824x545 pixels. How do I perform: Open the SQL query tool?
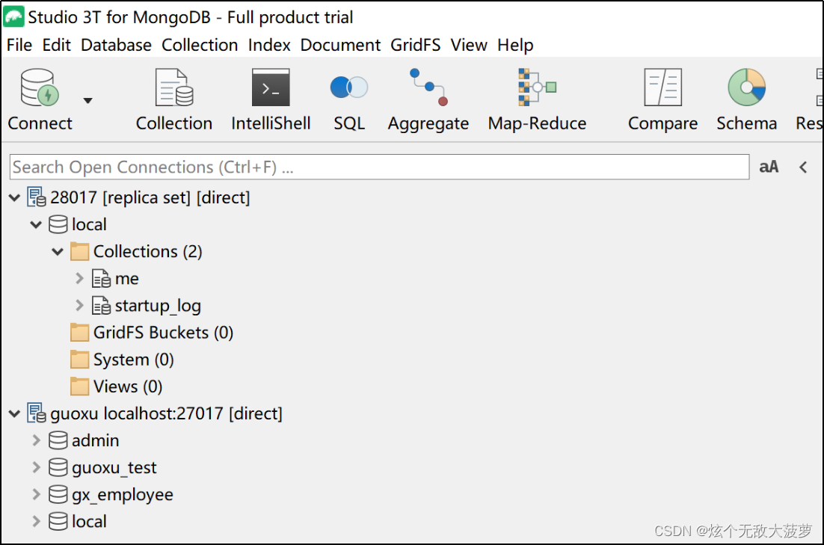coord(348,97)
